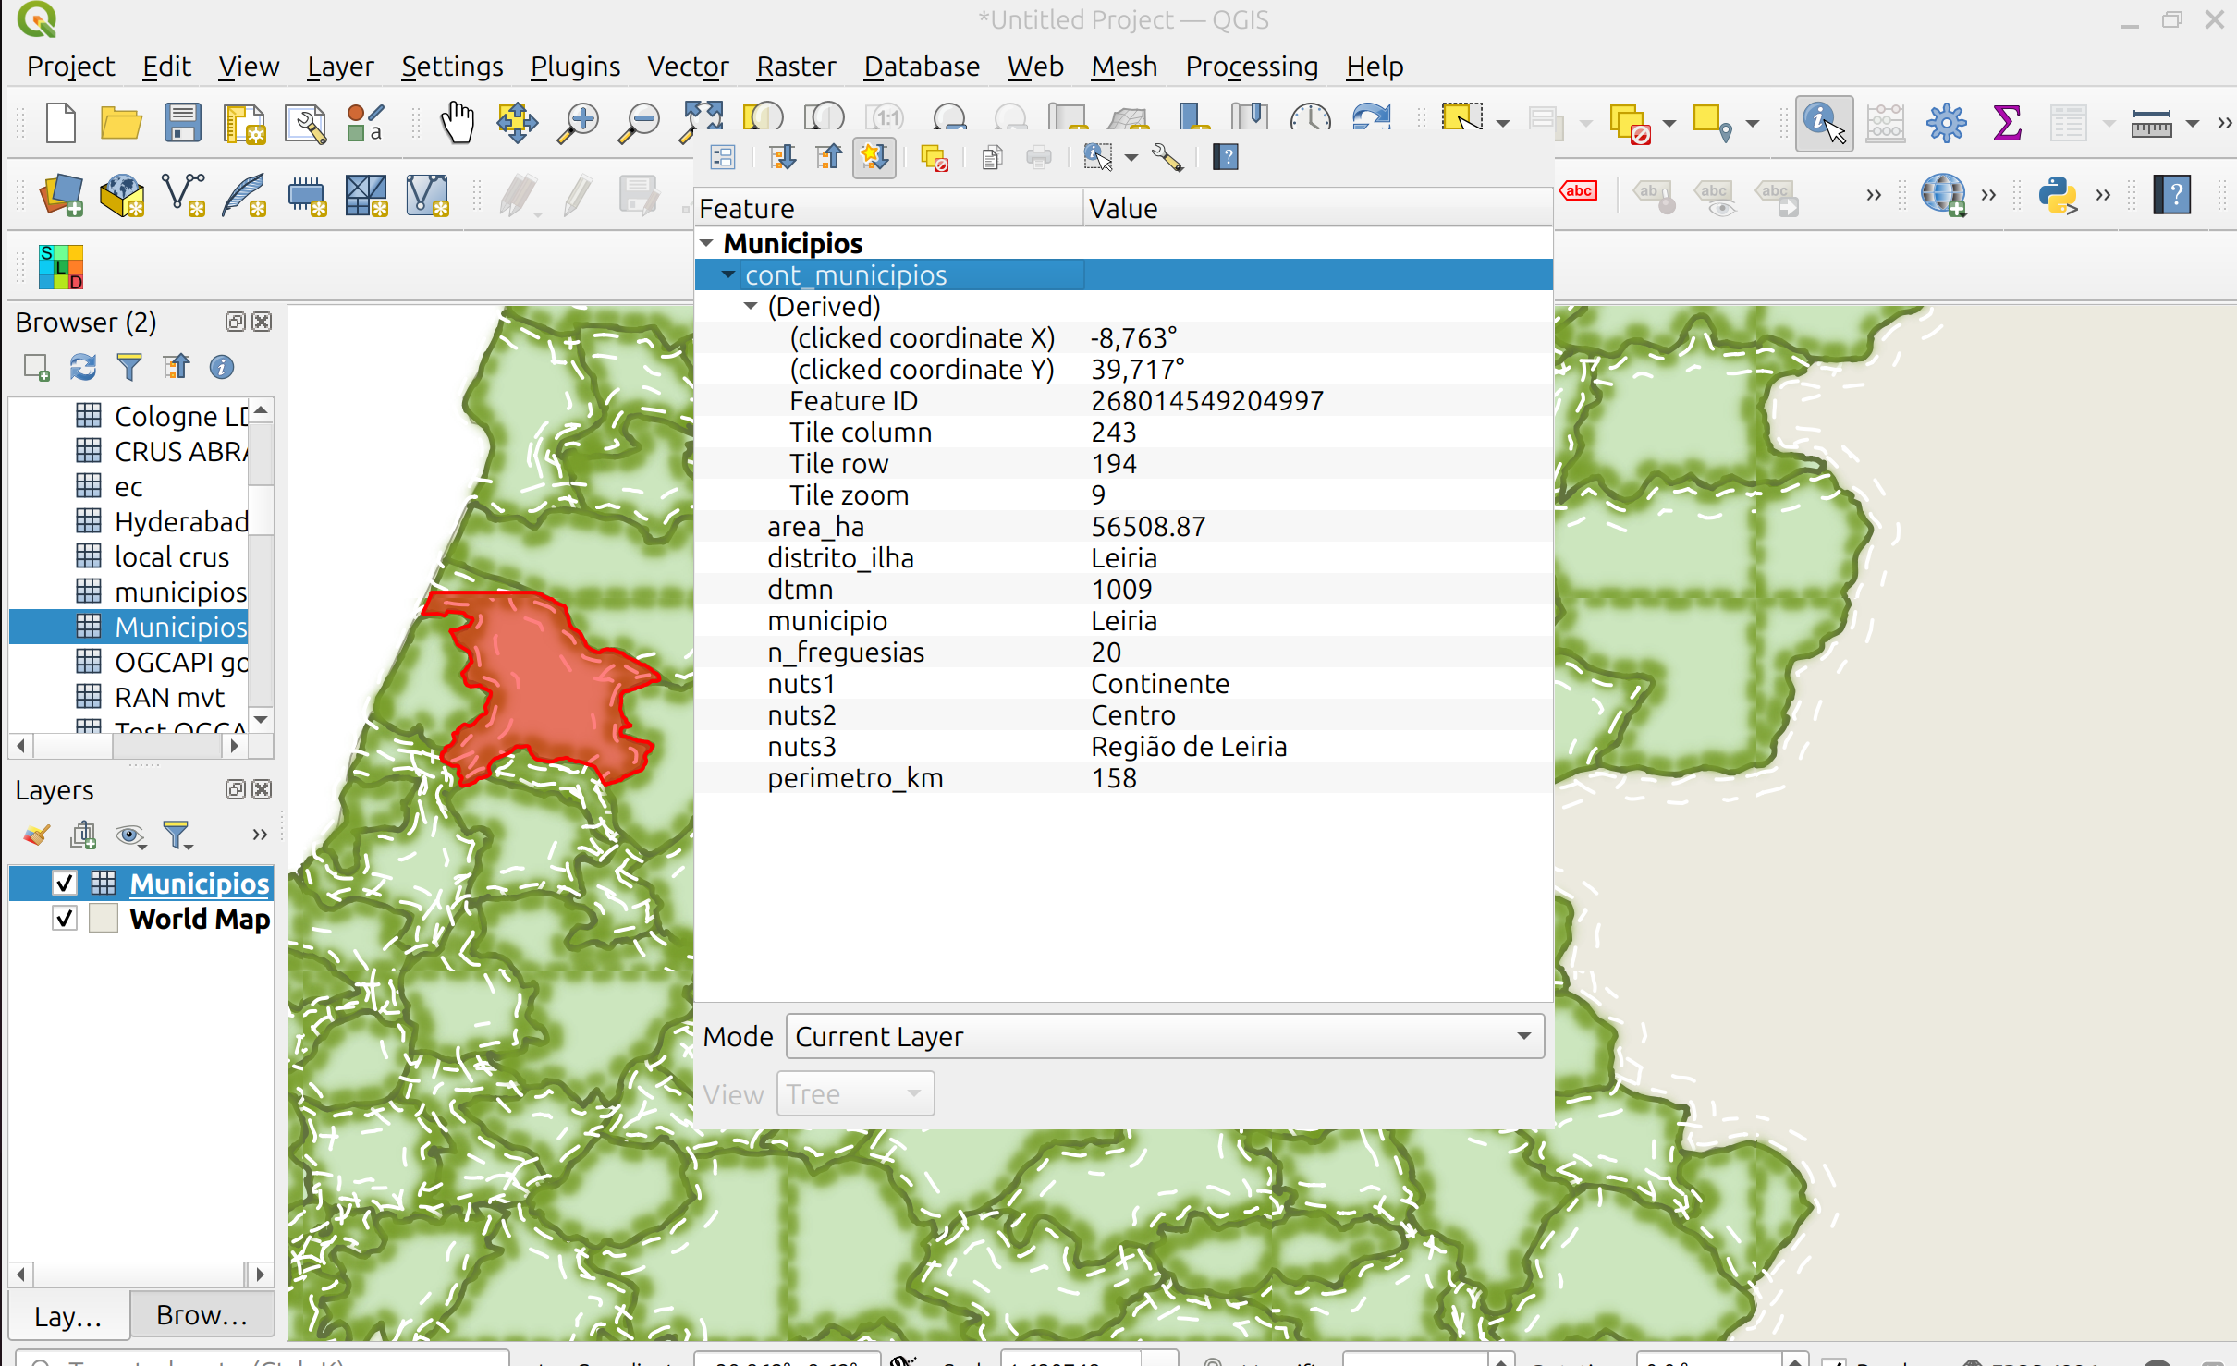Activate the Identify Features tool
The height and width of the screenshot is (1366, 2237).
[1823, 122]
